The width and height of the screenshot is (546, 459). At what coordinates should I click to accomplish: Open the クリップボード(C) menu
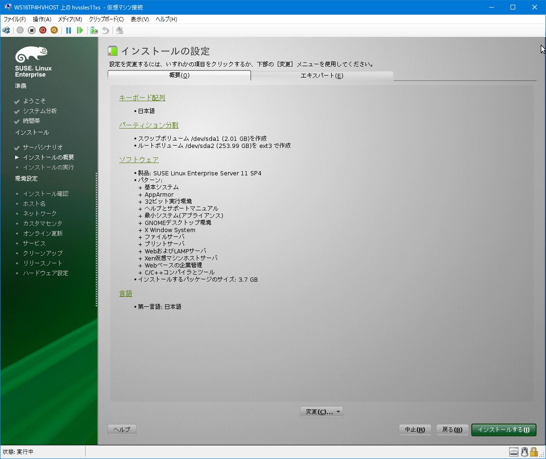pyautogui.click(x=106, y=19)
